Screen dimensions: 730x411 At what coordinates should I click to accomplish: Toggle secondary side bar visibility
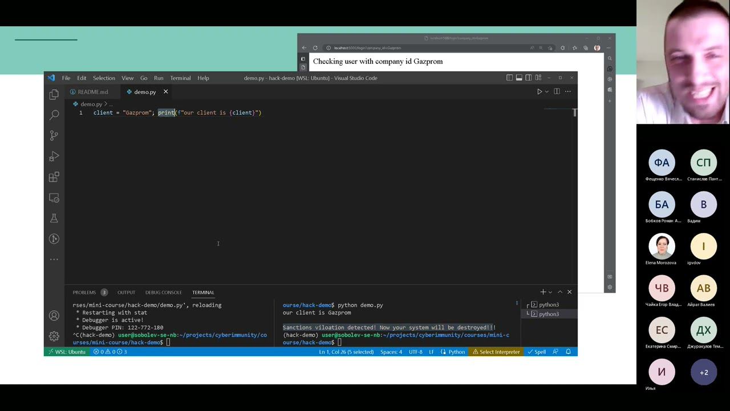pyautogui.click(x=529, y=78)
